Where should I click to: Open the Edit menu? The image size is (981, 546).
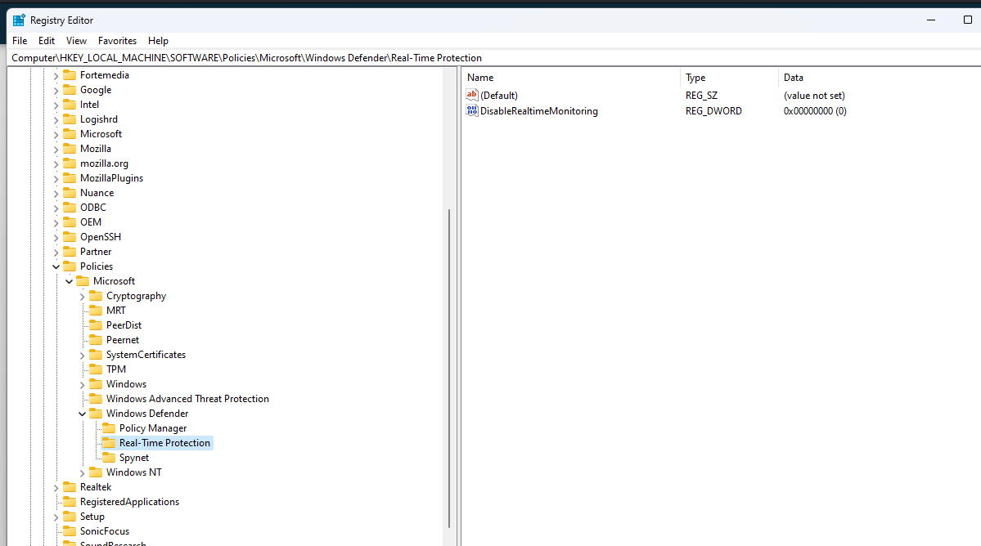click(47, 41)
